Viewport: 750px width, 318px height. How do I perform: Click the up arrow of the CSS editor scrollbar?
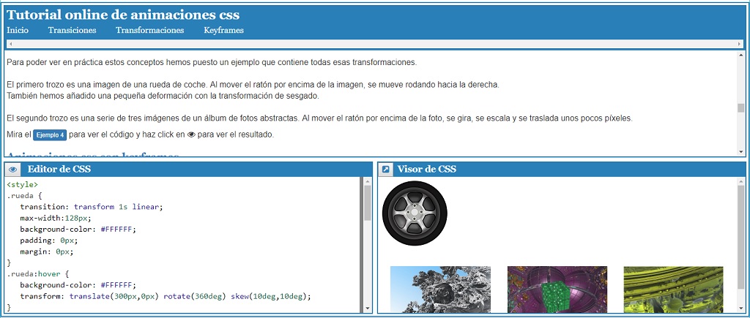point(368,181)
